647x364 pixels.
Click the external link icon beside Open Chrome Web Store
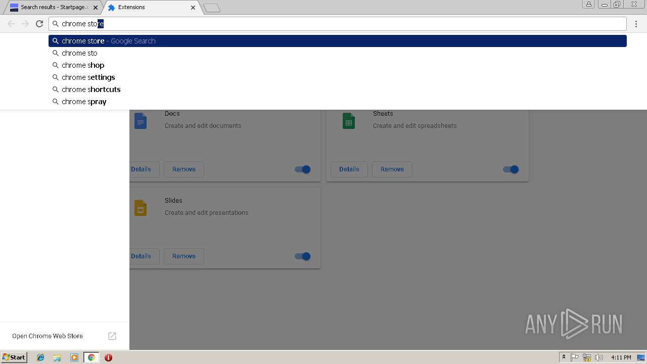click(112, 336)
